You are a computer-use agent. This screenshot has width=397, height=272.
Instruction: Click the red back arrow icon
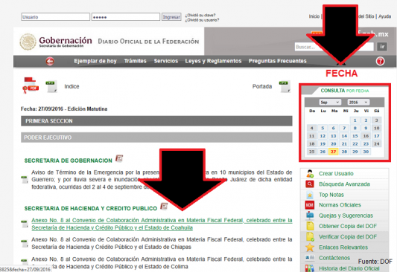[x=50, y=61]
